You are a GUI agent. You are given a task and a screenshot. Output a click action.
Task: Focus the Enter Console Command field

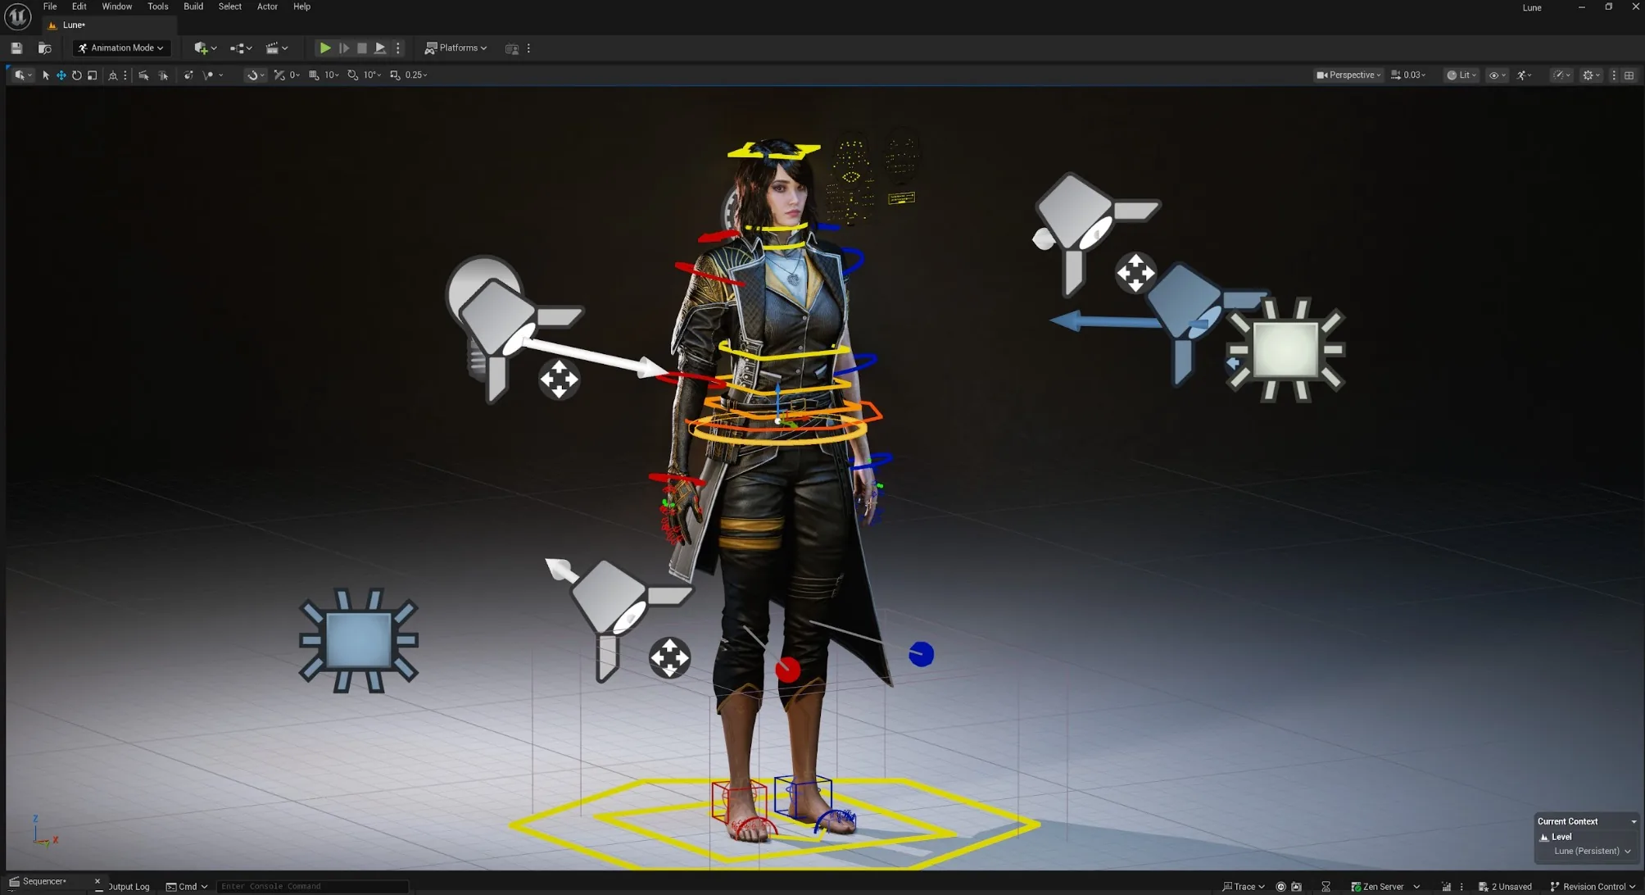312,887
